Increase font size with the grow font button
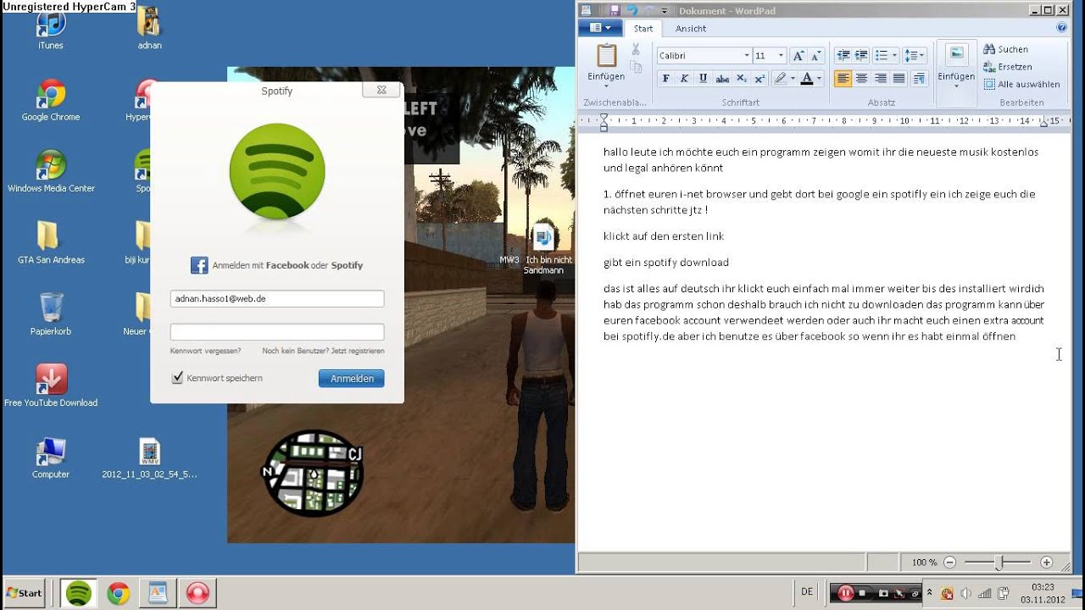Image resolution: width=1085 pixels, height=610 pixels. 798,56
